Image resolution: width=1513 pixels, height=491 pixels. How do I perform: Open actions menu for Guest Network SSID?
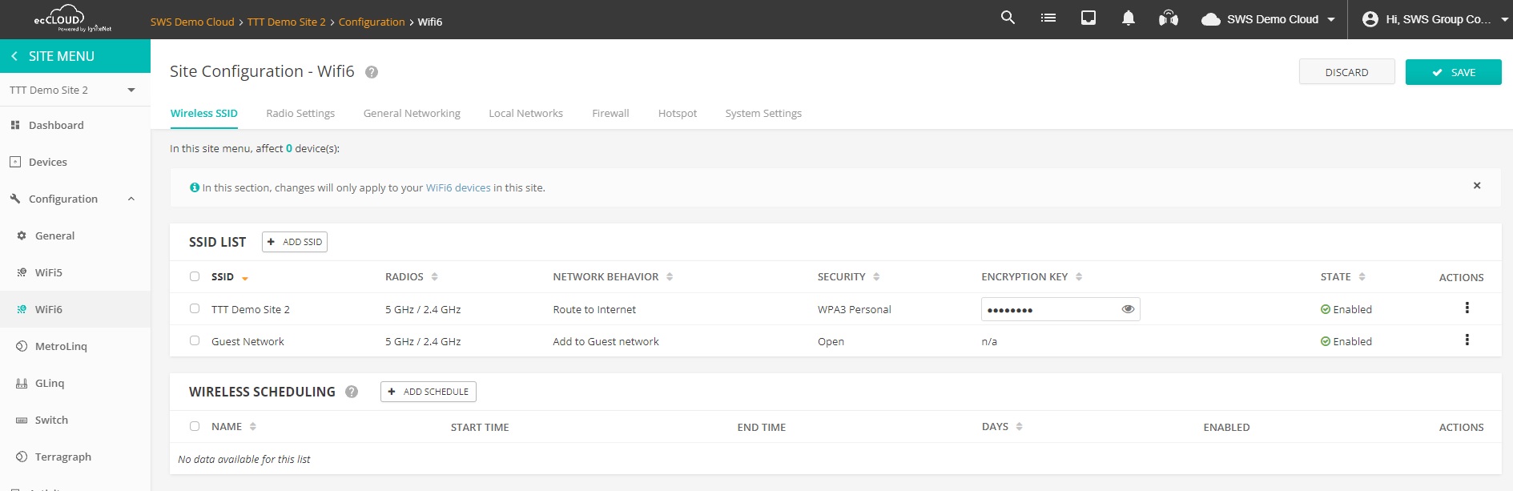click(1467, 340)
